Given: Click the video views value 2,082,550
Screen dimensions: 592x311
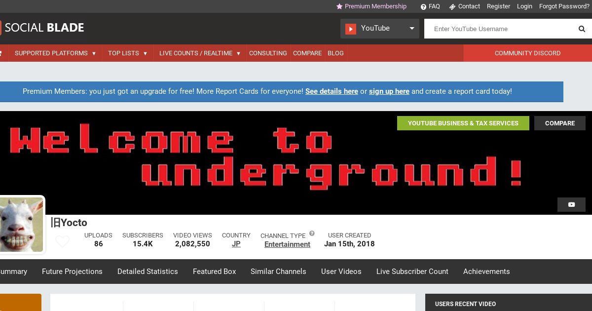Looking at the screenshot, I should tap(192, 244).
